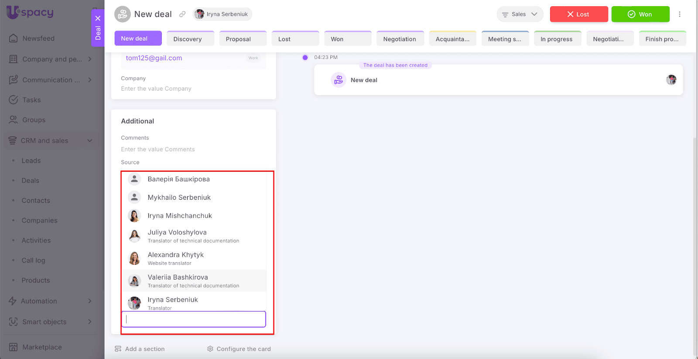Open Newsfeed from the sidebar
Screen dimensions: 698x359
38,38
